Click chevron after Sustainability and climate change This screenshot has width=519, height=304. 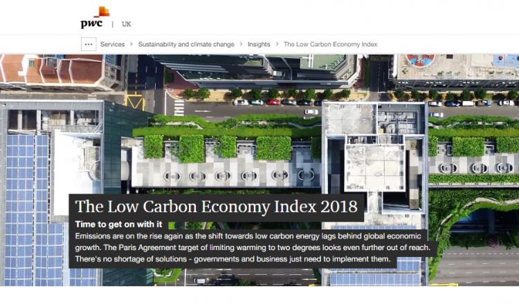tap(241, 44)
